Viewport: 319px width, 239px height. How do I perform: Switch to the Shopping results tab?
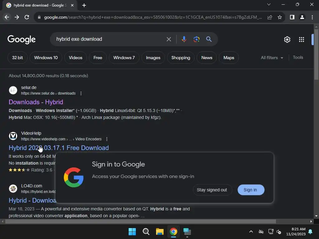tap(181, 58)
